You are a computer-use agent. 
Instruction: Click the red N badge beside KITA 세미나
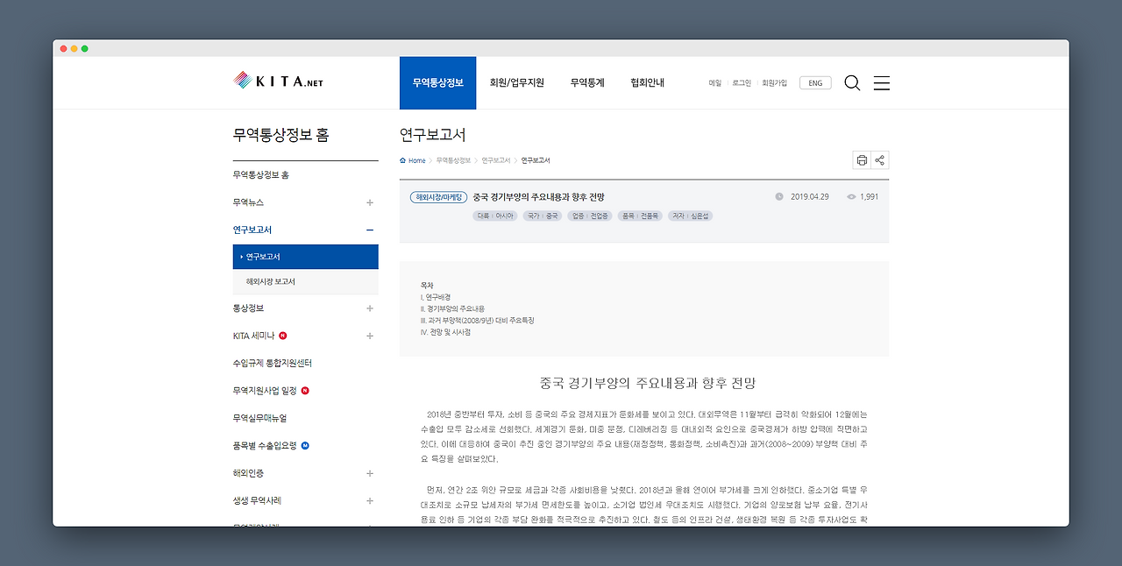[283, 336]
